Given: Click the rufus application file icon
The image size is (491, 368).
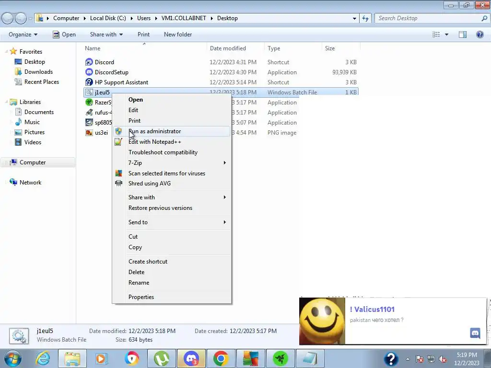Looking at the screenshot, I should point(89,112).
